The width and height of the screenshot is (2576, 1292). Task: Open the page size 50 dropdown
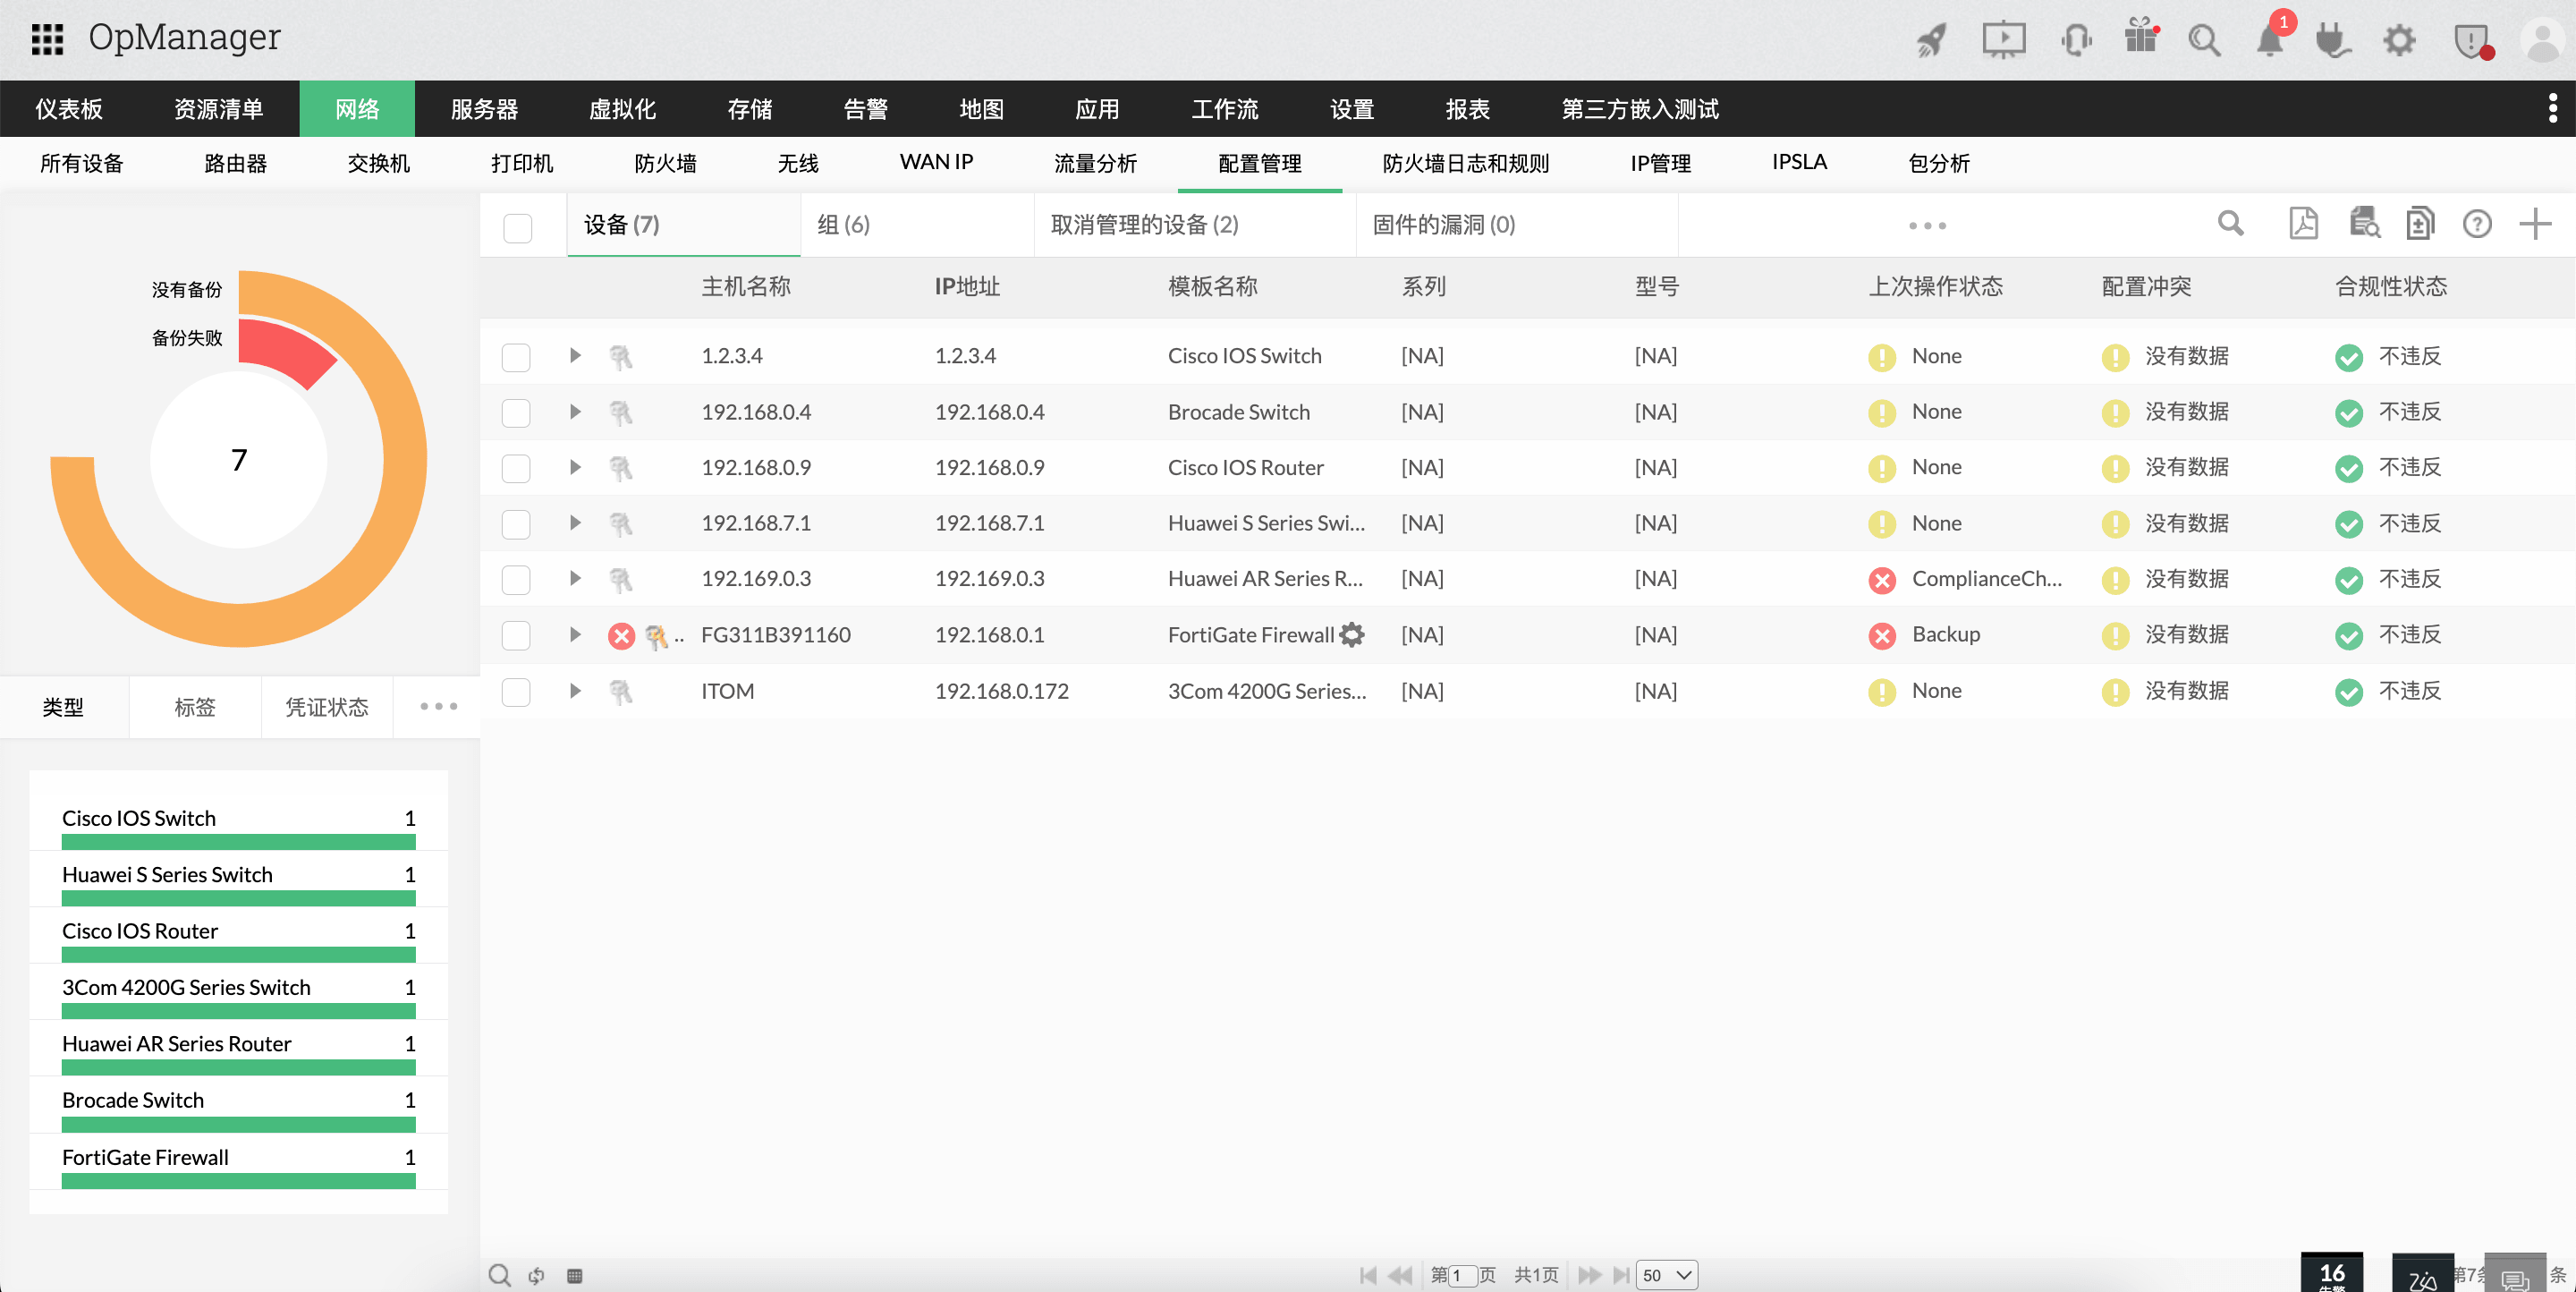(1667, 1274)
